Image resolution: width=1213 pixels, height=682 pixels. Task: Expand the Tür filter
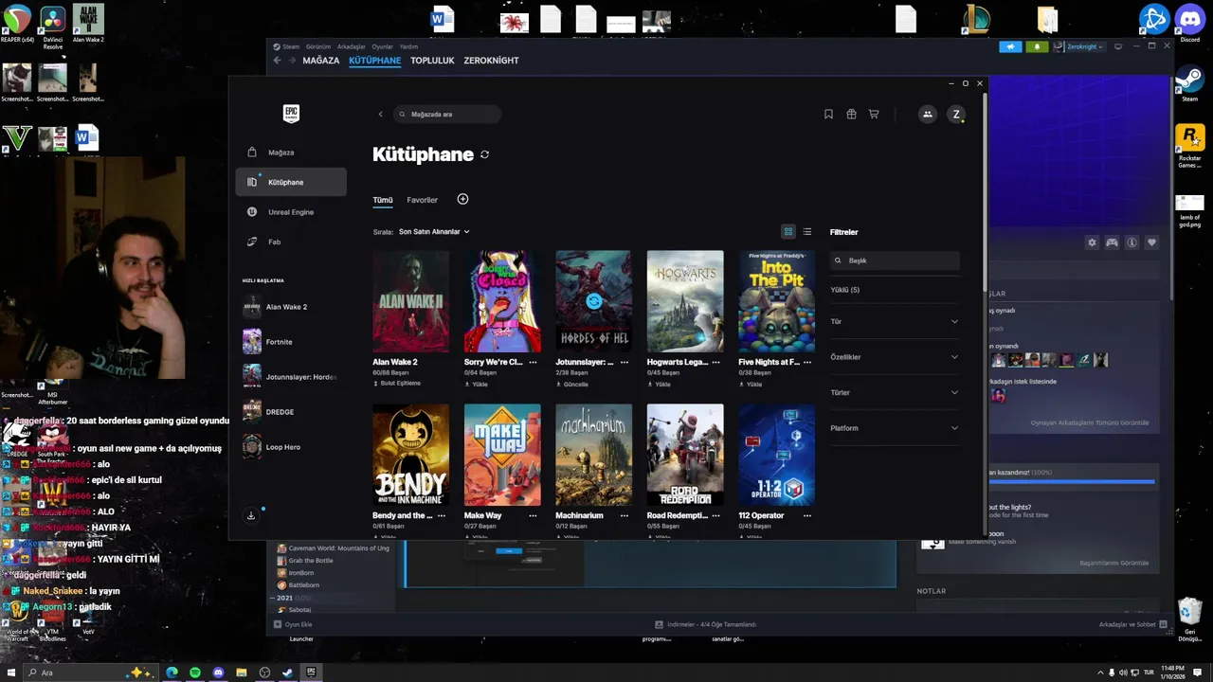pyautogui.click(x=895, y=321)
